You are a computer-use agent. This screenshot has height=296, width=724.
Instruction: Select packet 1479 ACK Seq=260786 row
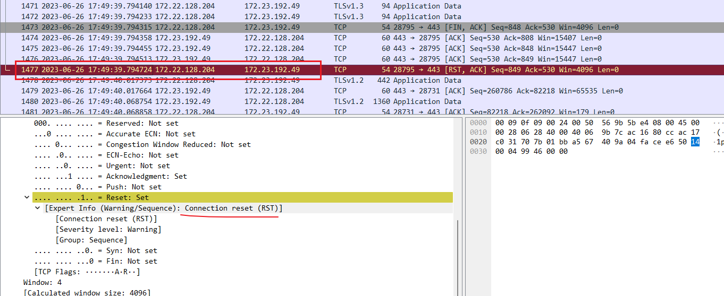362,91
